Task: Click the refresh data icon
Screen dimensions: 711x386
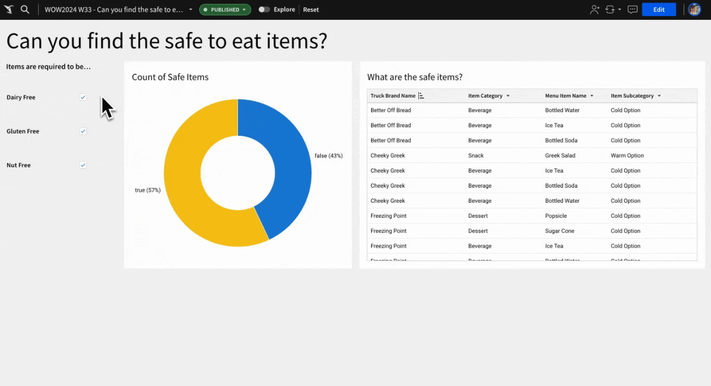Action: click(x=610, y=10)
